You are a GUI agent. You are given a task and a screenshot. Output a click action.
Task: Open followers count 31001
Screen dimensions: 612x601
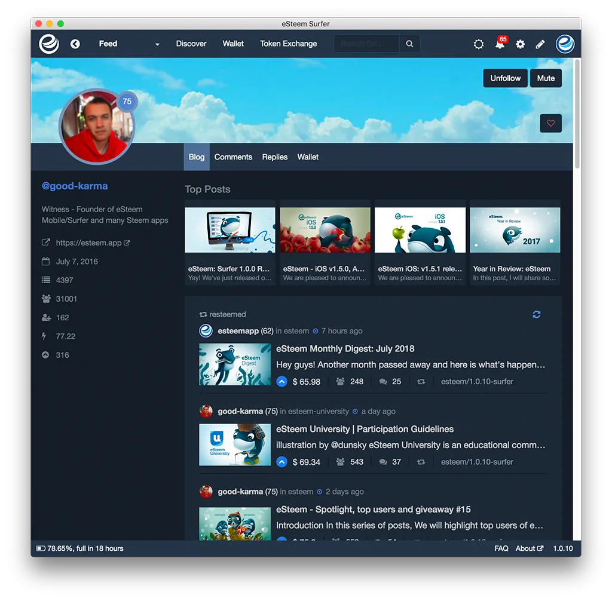click(x=66, y=299)
